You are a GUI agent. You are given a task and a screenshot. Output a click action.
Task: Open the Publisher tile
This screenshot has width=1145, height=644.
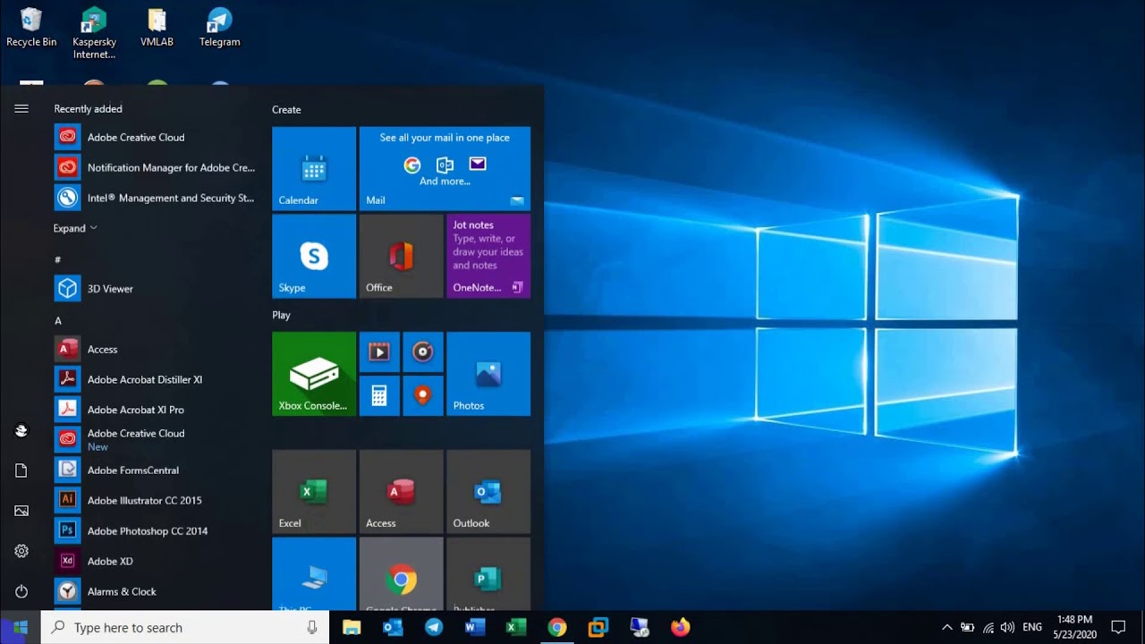coord(488,573)
